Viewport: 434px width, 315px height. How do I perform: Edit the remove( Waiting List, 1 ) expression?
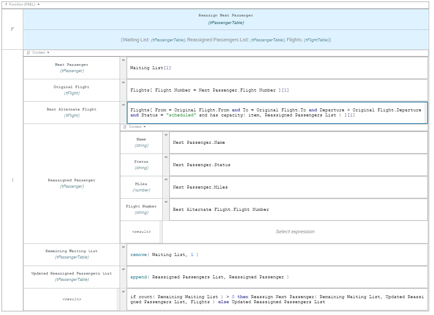pos(277,255)
